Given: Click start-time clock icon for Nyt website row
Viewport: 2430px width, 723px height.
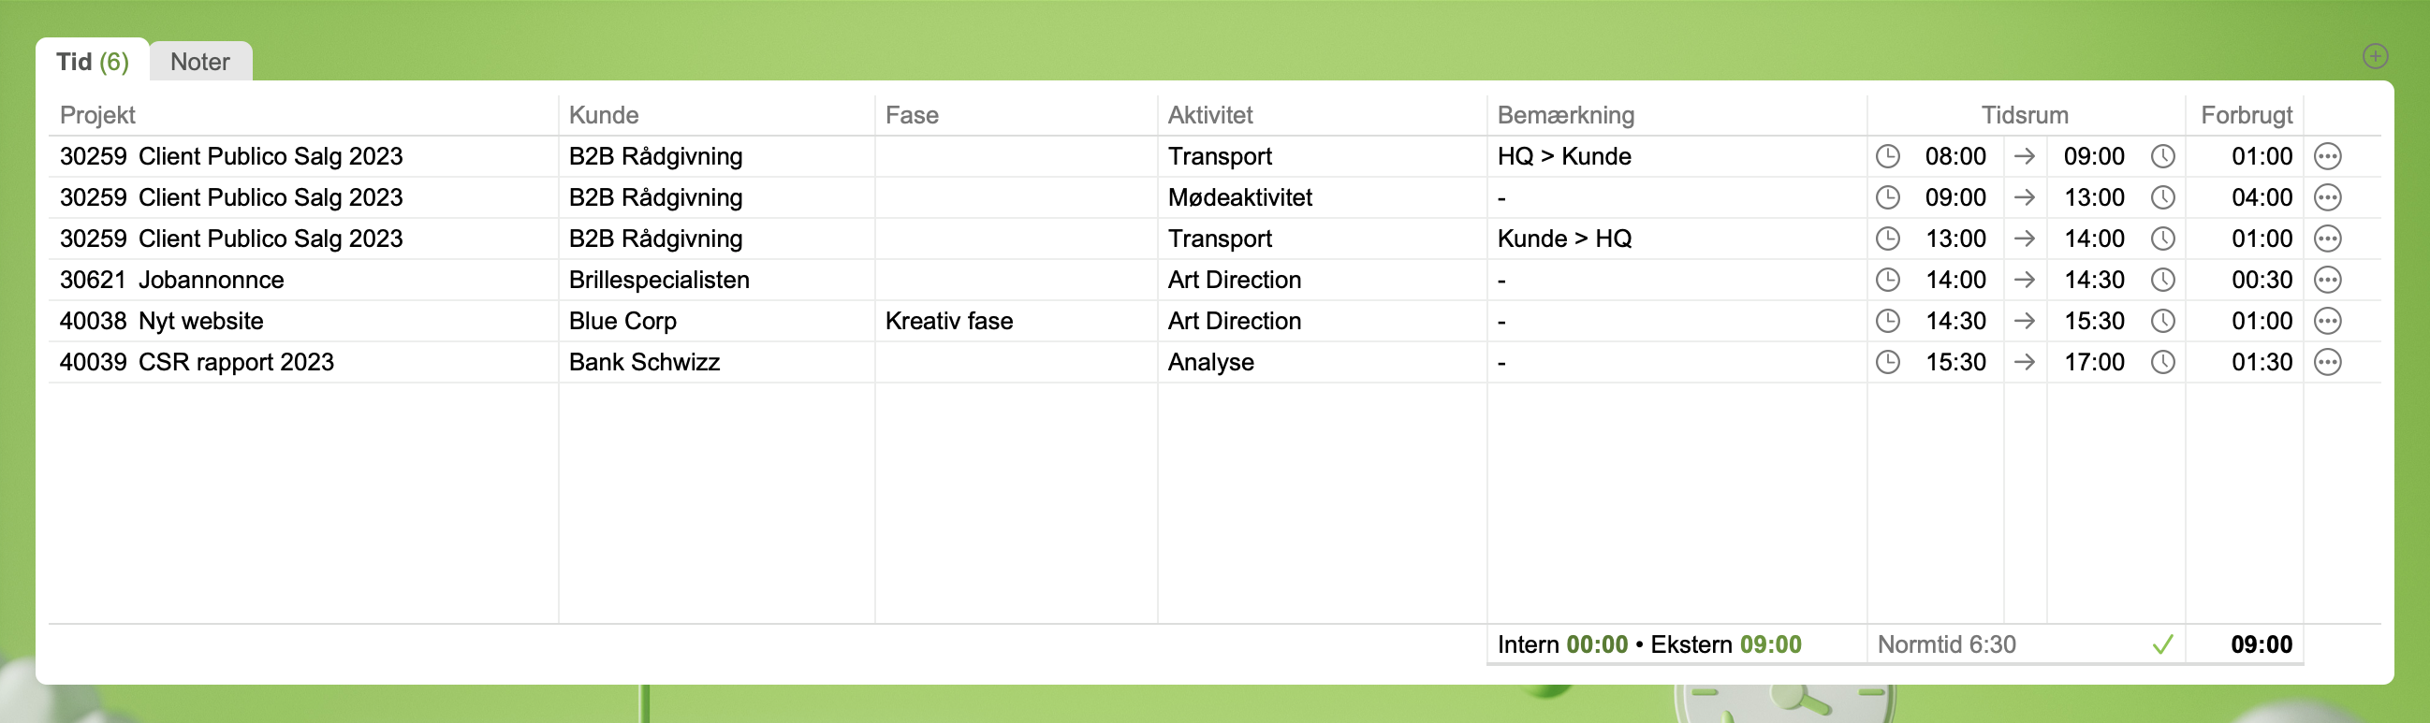Looking at the screenshot, I should coord(1888,322).
